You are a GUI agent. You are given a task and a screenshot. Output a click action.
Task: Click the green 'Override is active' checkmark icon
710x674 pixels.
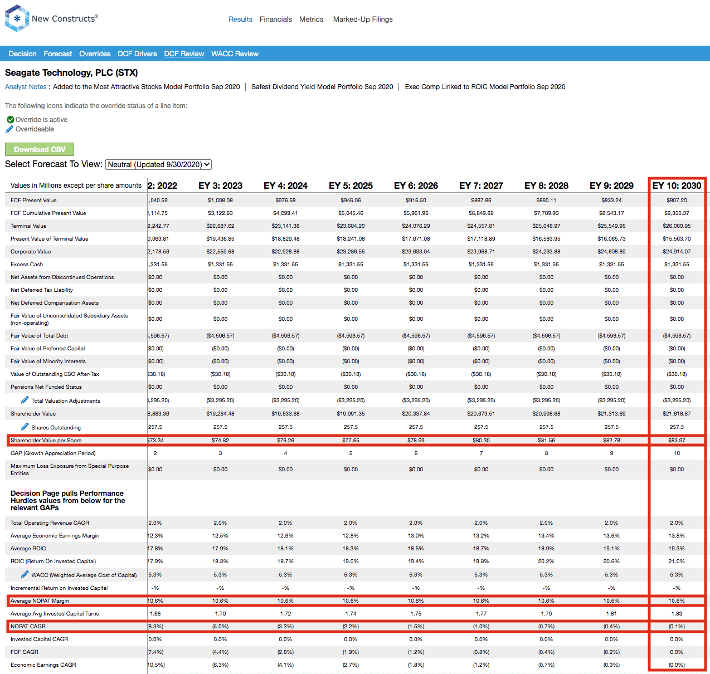tap(10, 120)
